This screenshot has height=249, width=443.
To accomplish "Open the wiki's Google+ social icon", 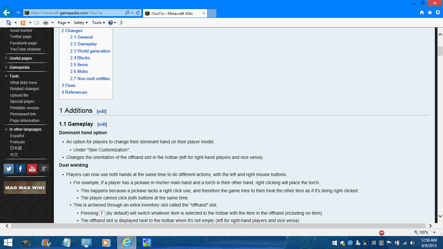I will tap(43, 169).
